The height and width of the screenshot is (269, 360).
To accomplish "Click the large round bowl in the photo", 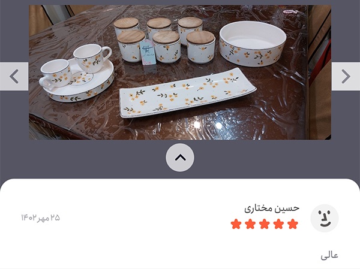I will click(x=253, y=44).
